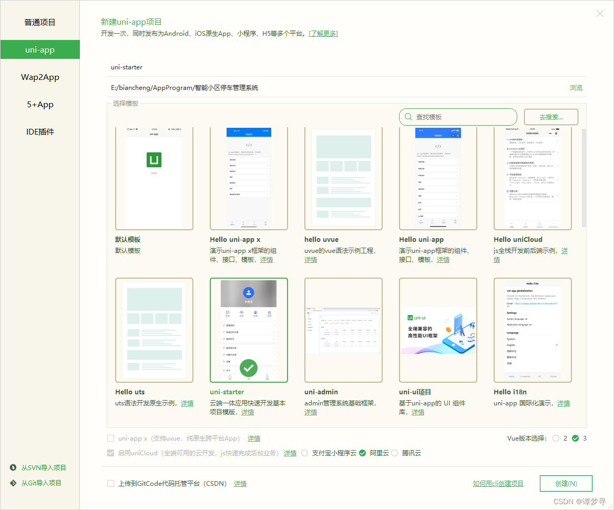The height and width of the screenshot is (510, 614).
Task: Switch to the 5+App tab
Action: coord(39,105)
